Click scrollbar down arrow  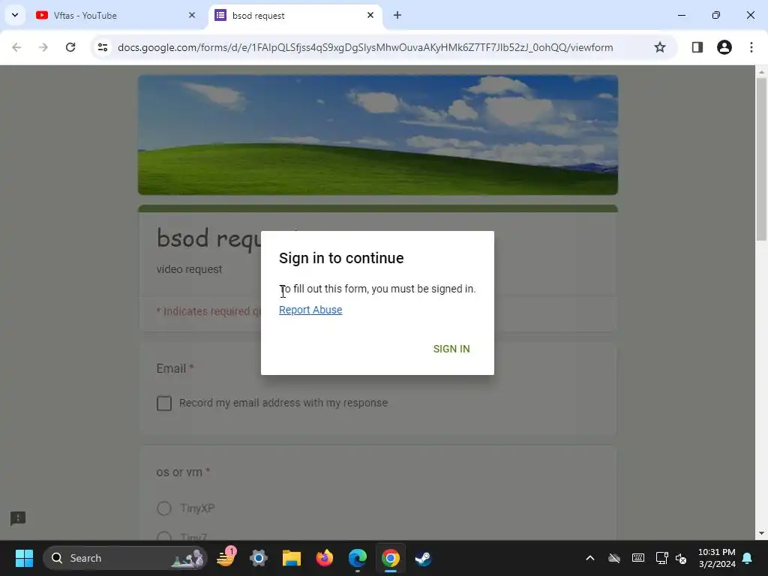point(761,533)
